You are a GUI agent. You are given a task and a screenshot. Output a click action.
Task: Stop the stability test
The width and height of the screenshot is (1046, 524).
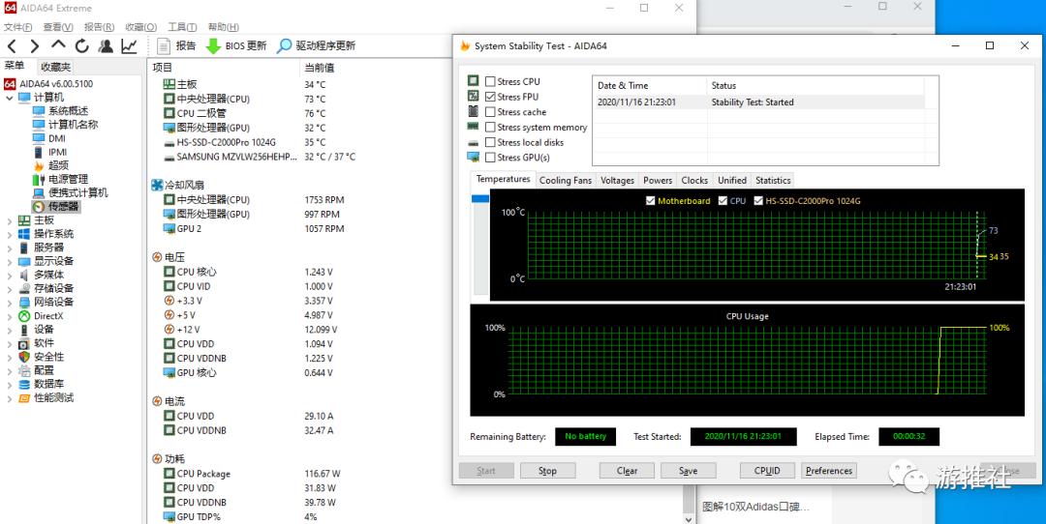[547, 471]
